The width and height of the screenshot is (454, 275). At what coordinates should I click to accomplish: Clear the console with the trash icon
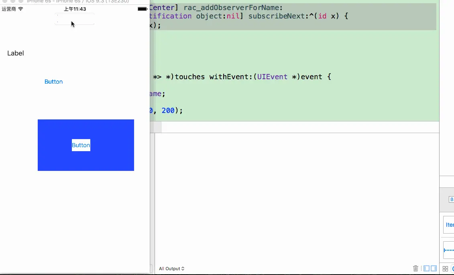(415, 268)
